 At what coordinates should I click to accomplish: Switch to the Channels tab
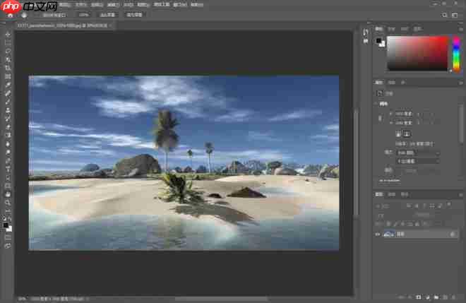click(x=392, y=194)
